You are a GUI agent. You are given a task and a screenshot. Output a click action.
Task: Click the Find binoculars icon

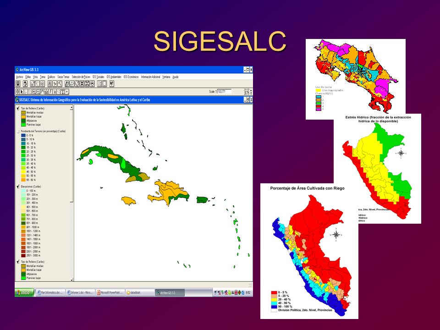pyautogui.click(x=49, y=83)
